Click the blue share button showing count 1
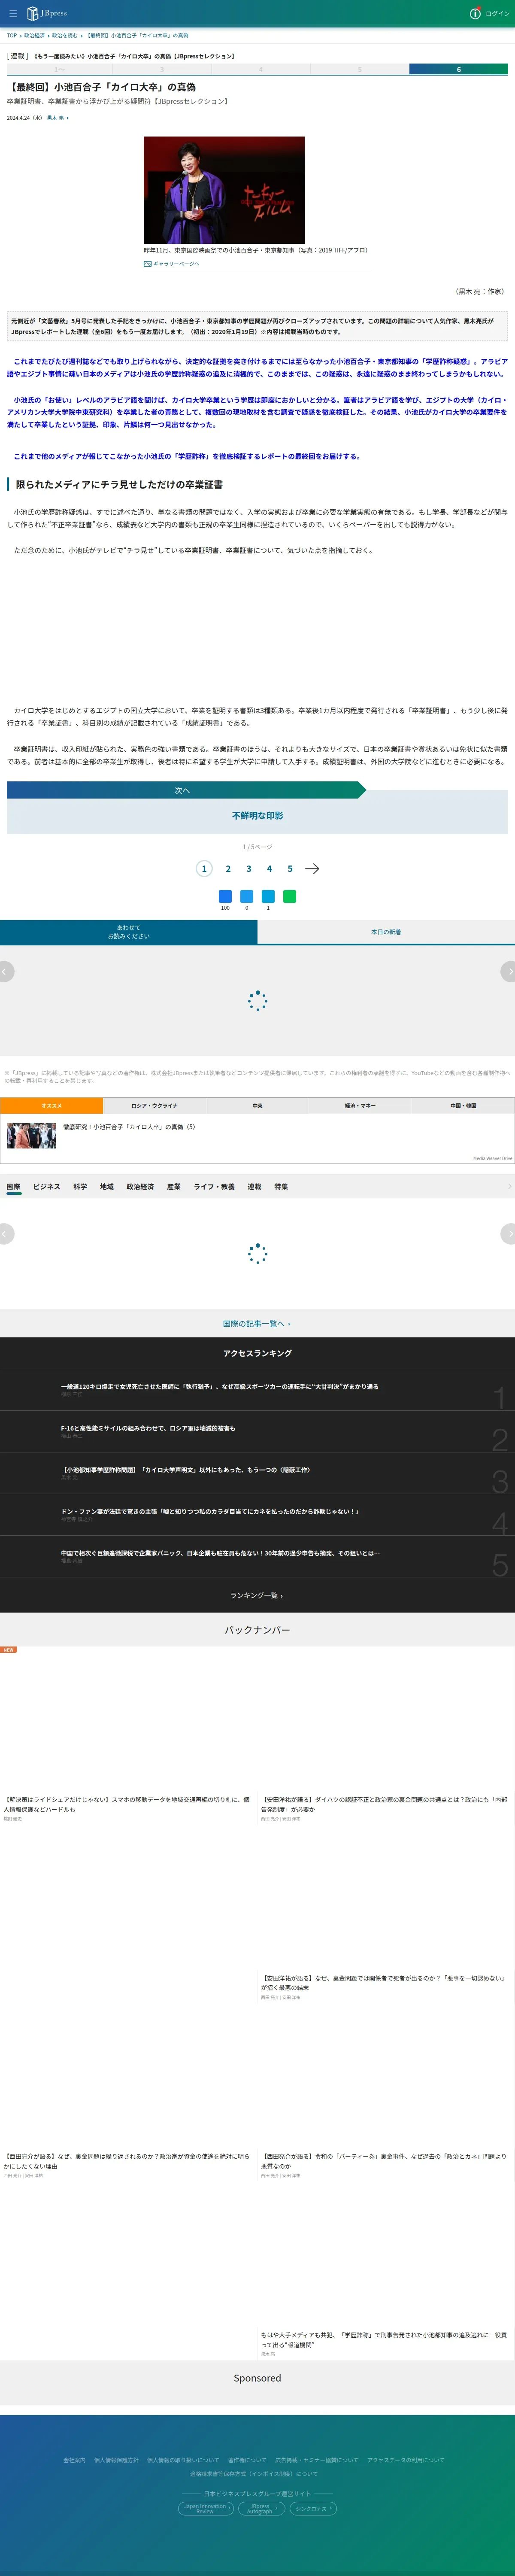Viewport: 515px width, 2576px height. 268,896
